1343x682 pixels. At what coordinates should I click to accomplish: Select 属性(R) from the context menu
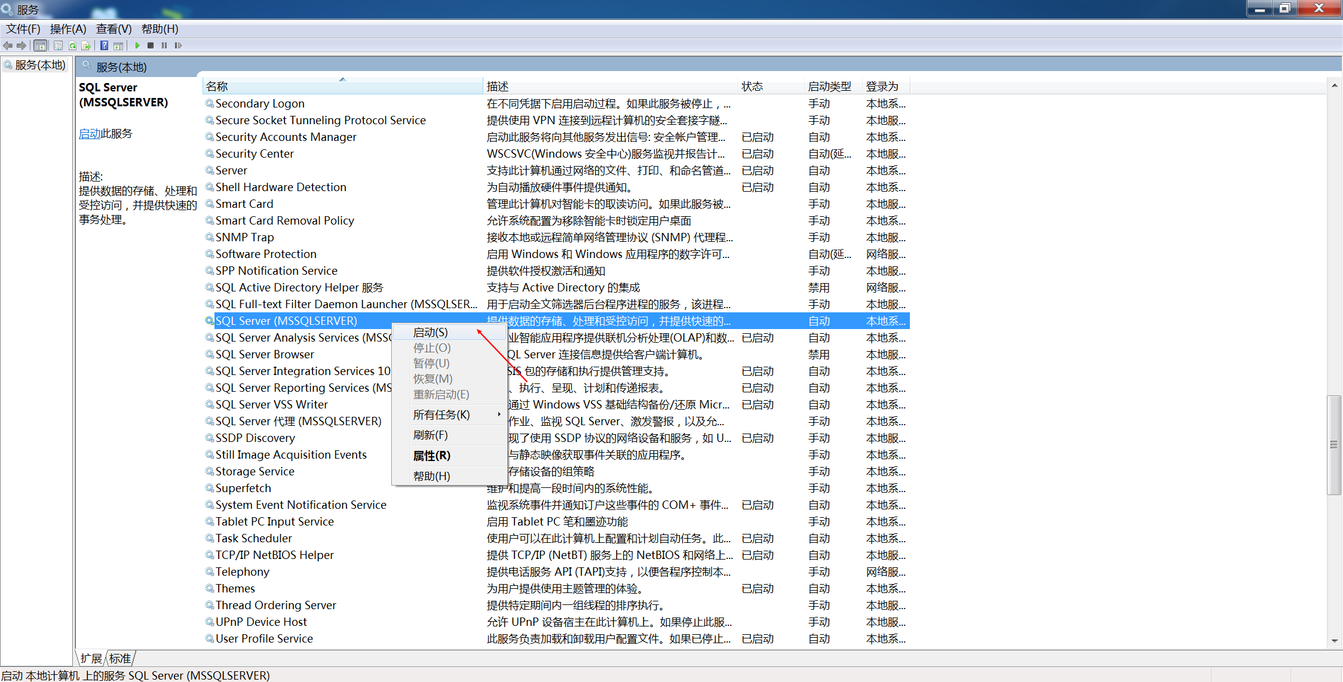click(432, 456)
